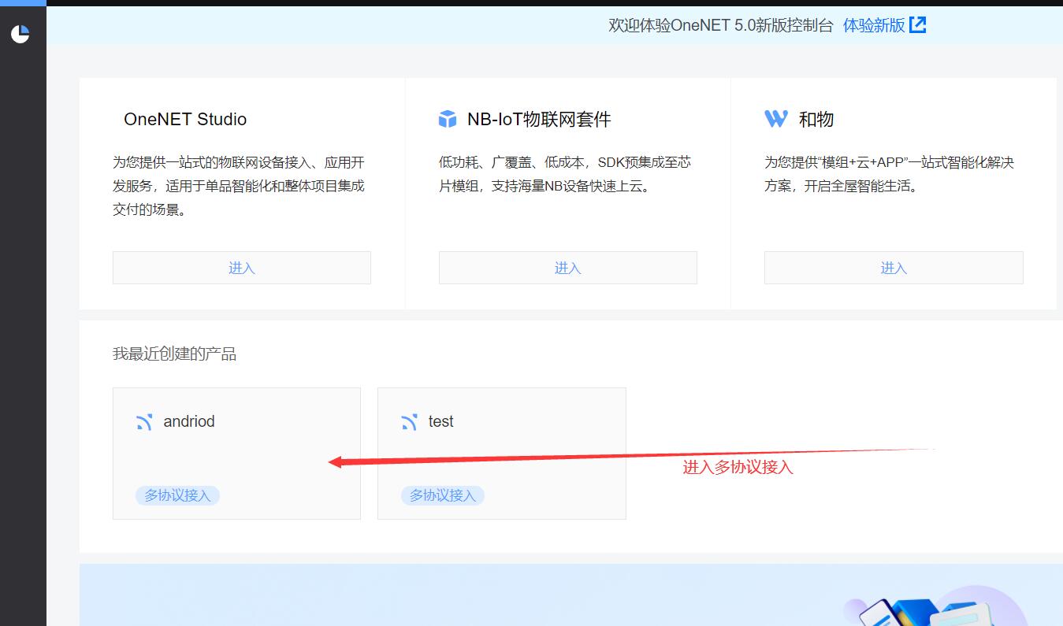This screenshot has width=1063, height=626.
Task: Click the 我最近创建的产品 section heading
Action: 175,354
